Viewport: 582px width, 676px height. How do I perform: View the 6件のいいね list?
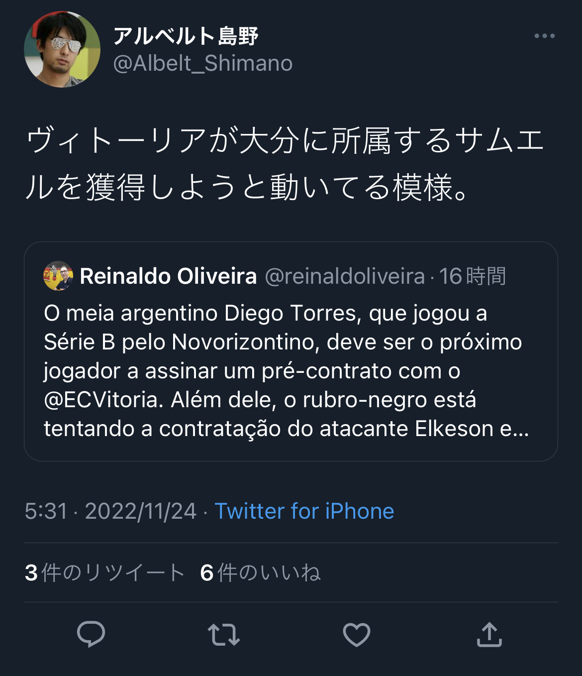[260, 572]
